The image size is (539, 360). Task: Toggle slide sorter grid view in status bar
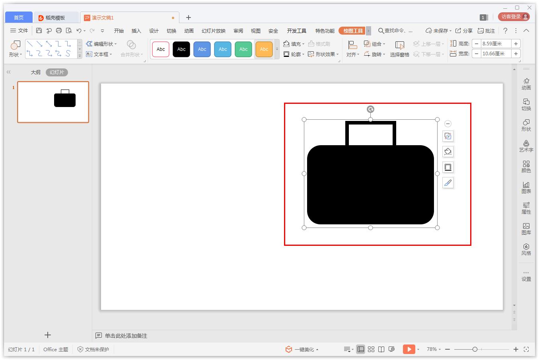(371, 349)
